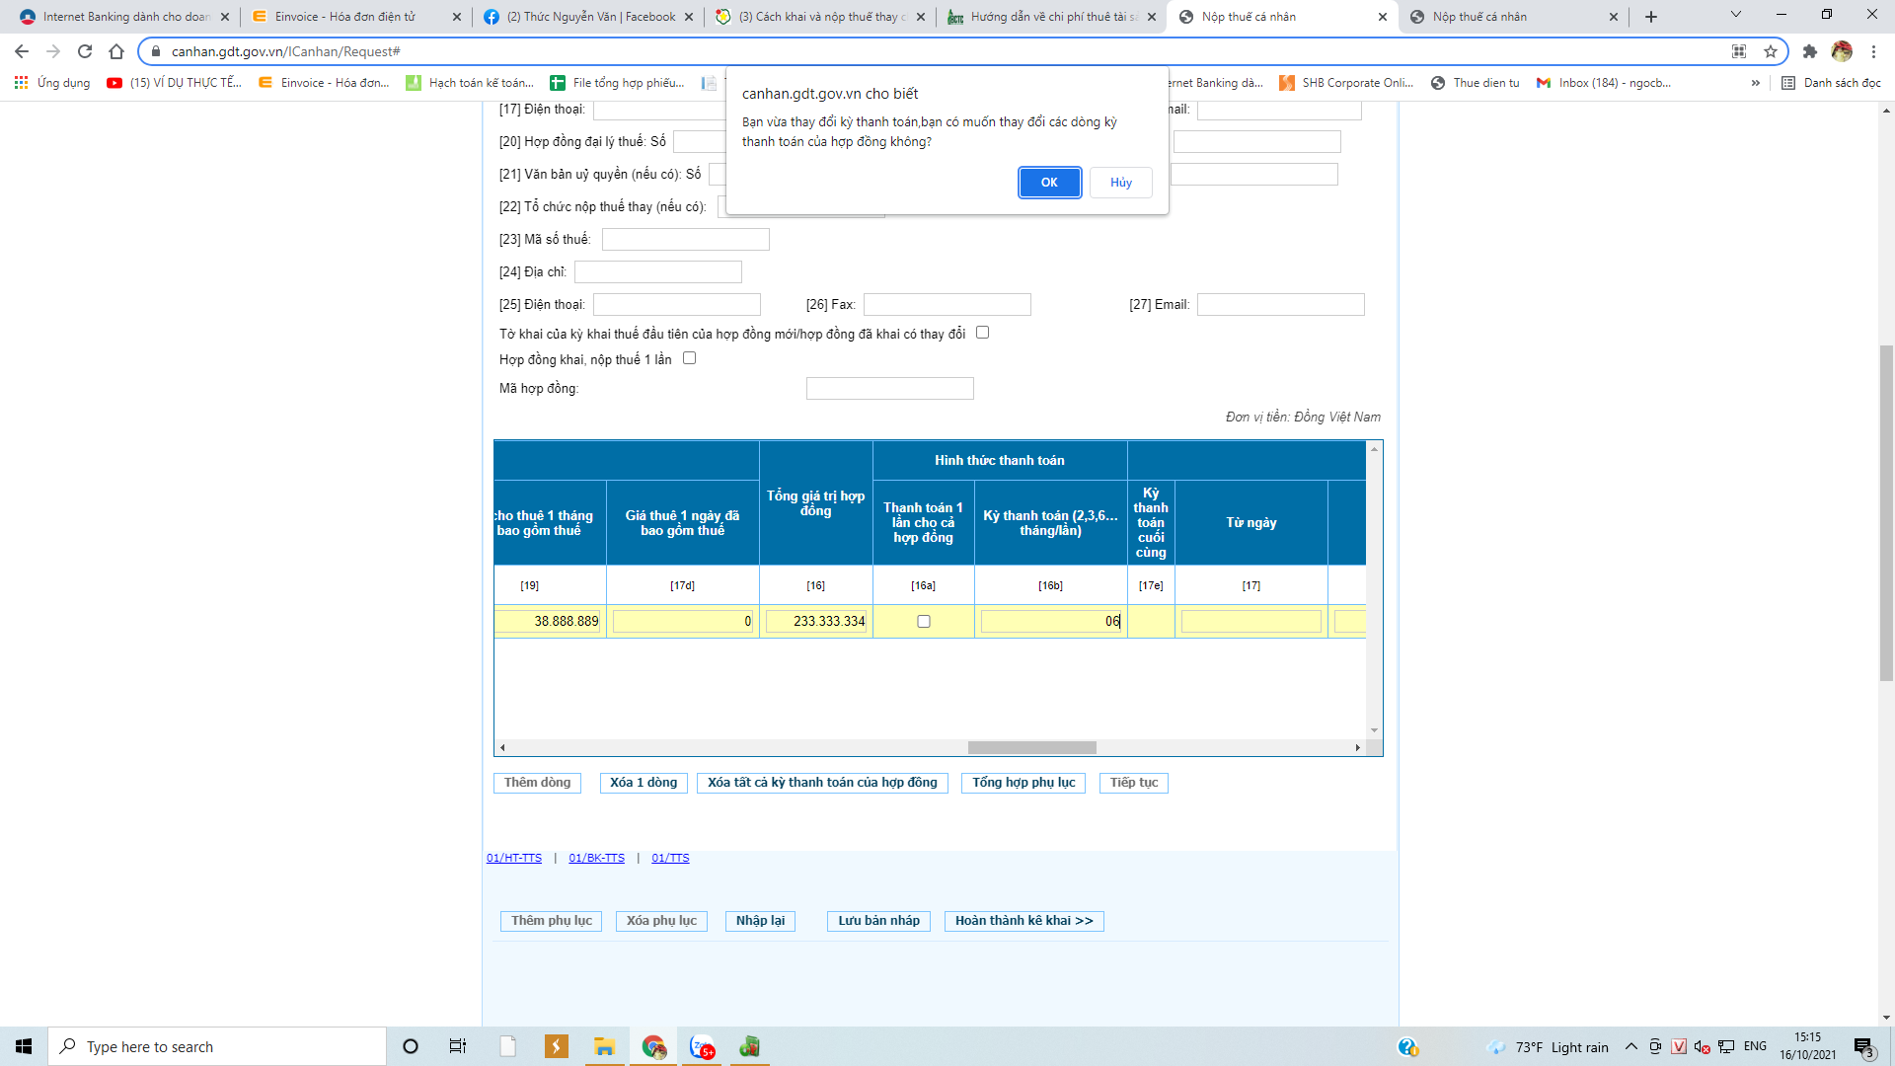
Task: Confirm the dialog with OK
Action: [1049, 183]
